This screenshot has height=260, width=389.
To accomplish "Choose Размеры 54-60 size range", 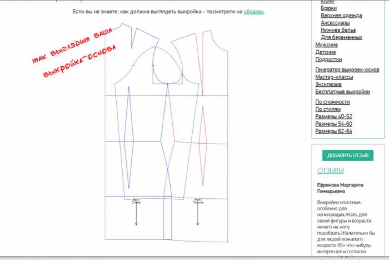I will 333,124.
